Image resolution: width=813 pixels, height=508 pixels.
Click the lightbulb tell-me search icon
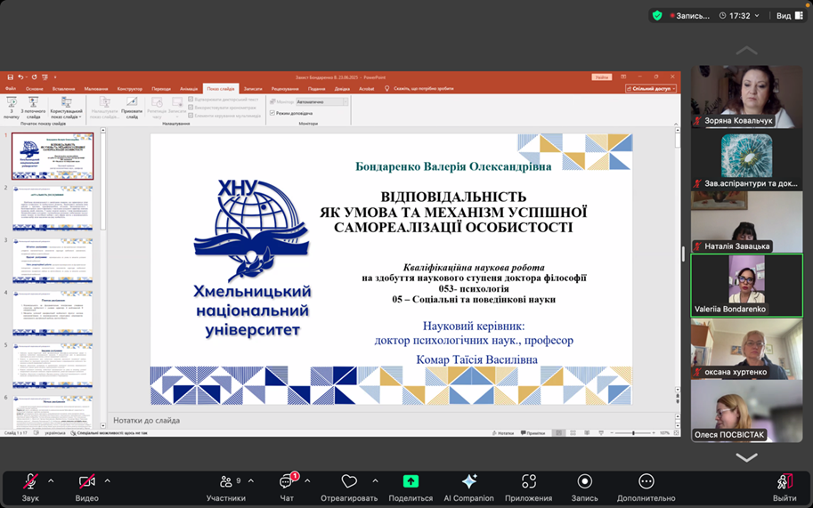[386, 89]
